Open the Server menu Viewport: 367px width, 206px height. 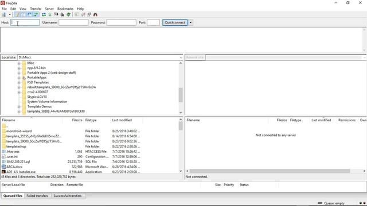coord(49,9)
